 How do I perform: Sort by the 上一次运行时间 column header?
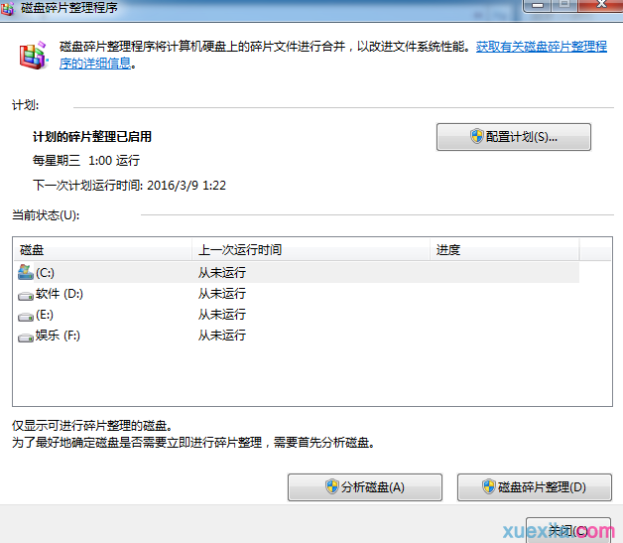click(x=311, y=249)
